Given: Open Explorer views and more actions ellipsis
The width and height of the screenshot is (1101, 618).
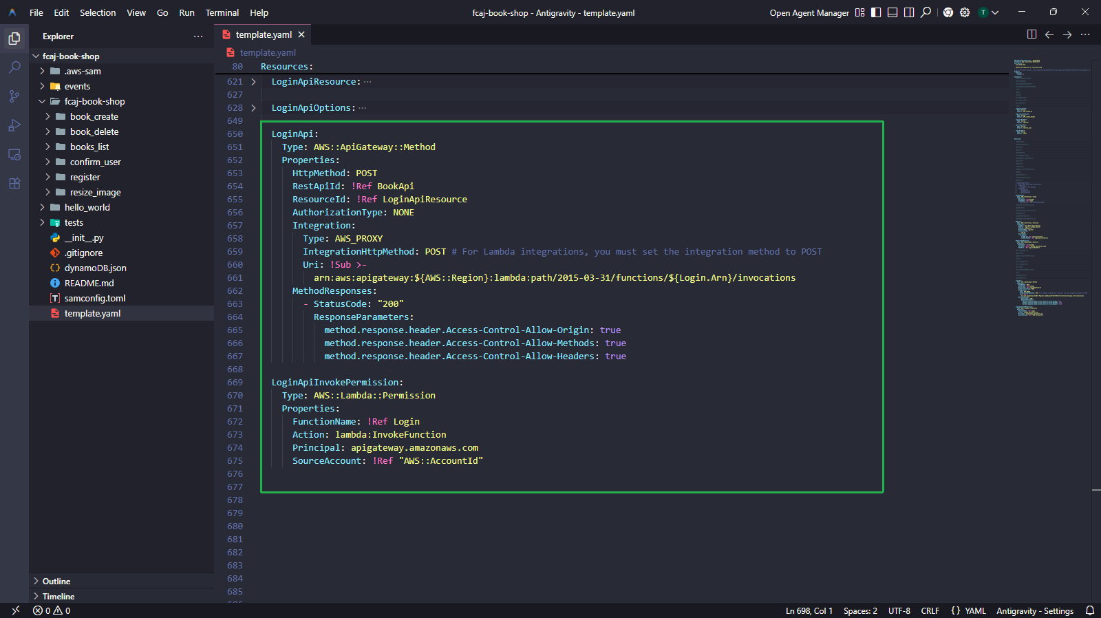Looking at the screenshot, I should click(198, 36).
